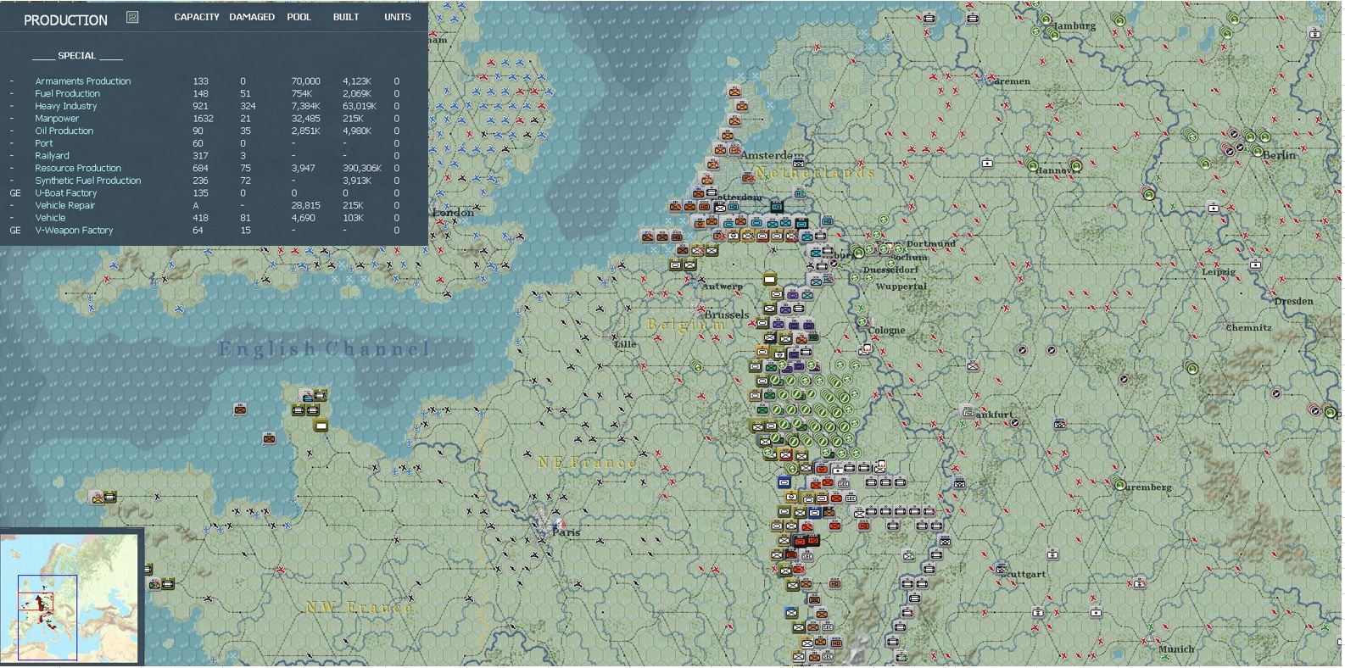Select the unit counter between Bremen and Hannover
Screen dimensions: 1345x668
point(987,163)
